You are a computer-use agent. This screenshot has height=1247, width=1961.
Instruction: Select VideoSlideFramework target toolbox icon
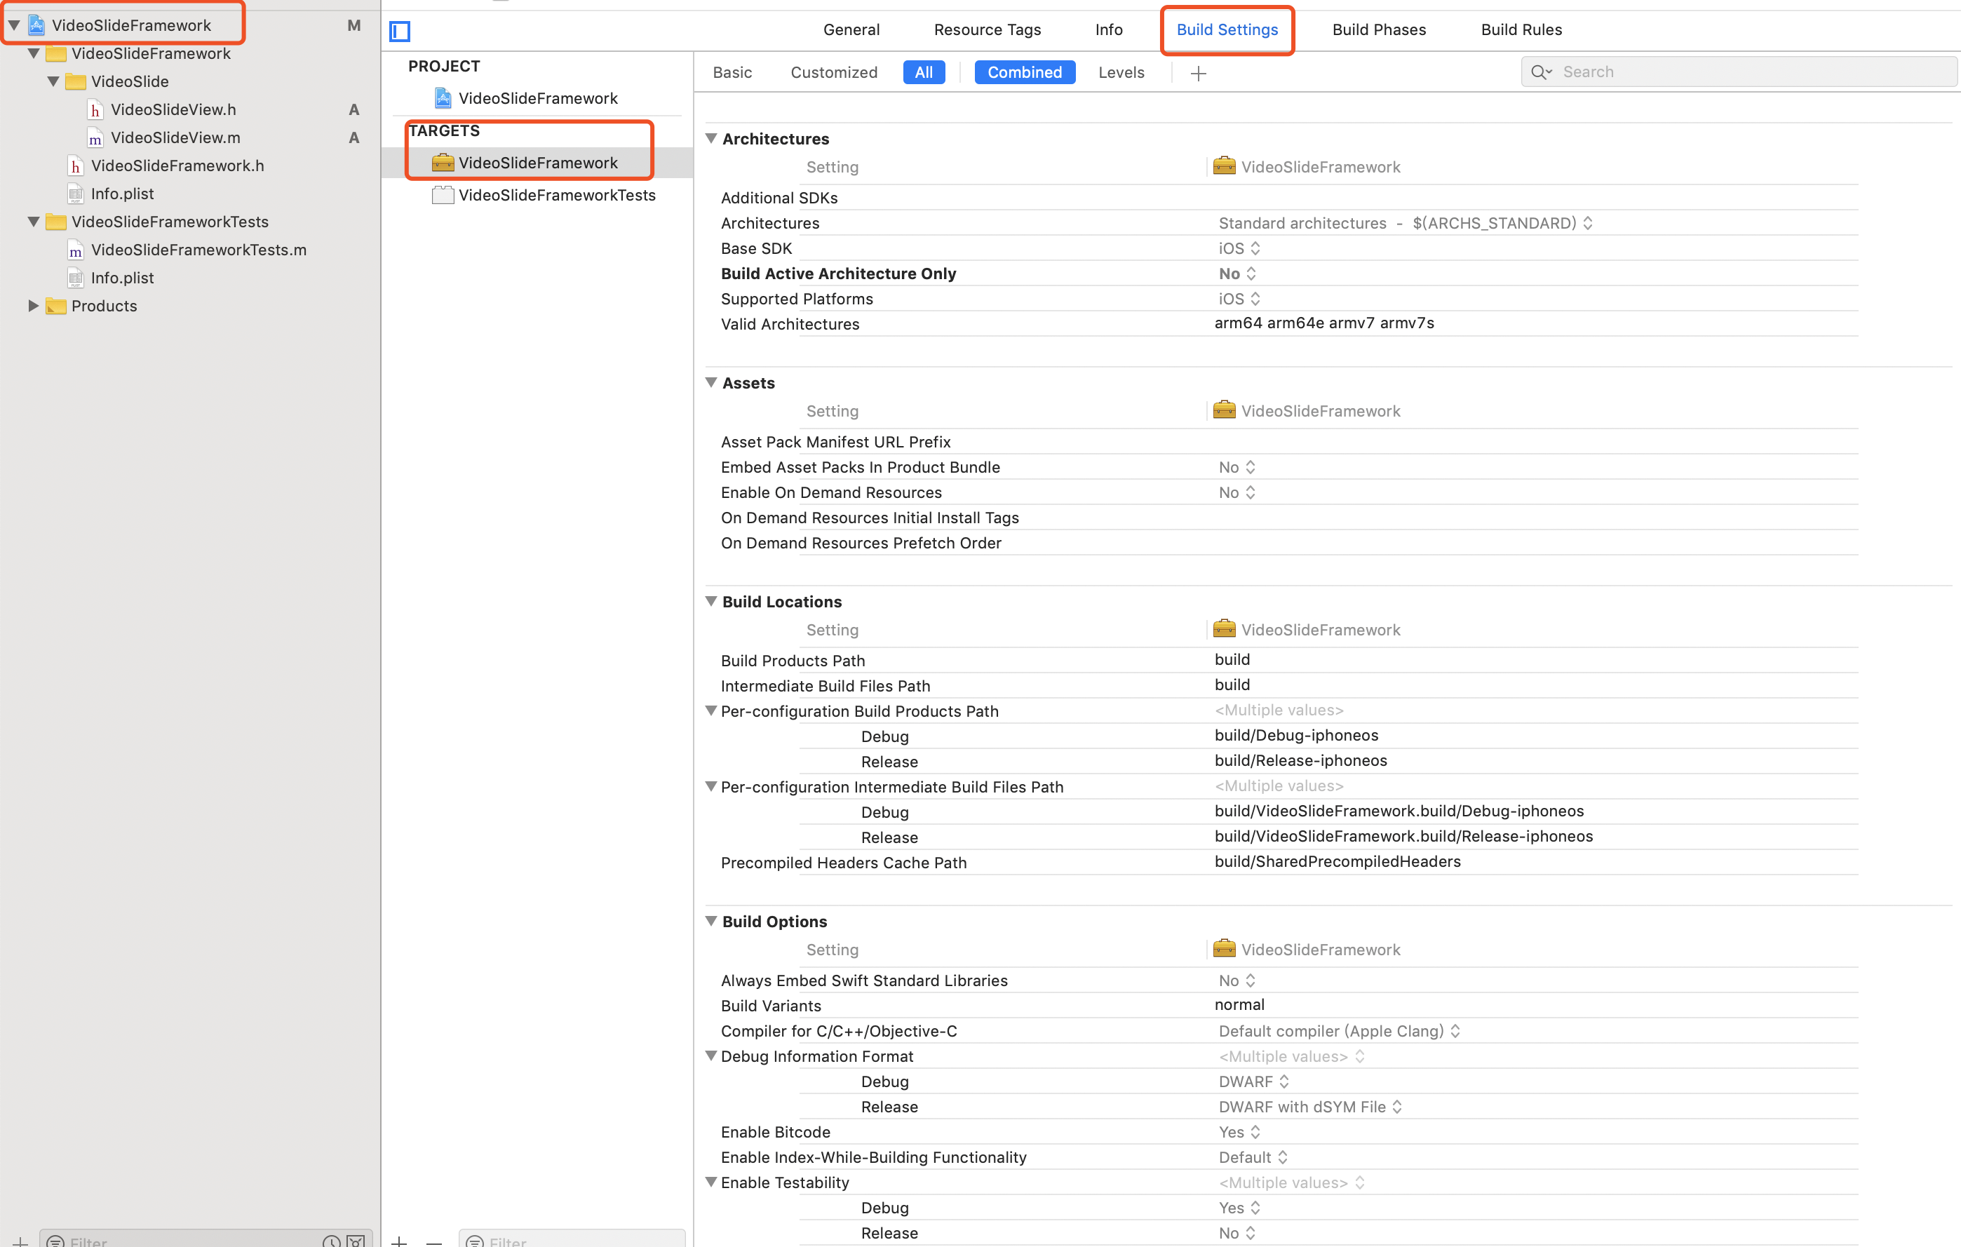click(x=442, y=163)
